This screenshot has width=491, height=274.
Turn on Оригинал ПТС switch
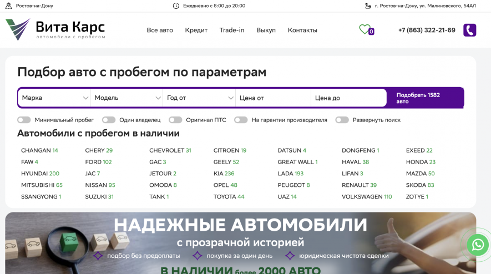175,120
